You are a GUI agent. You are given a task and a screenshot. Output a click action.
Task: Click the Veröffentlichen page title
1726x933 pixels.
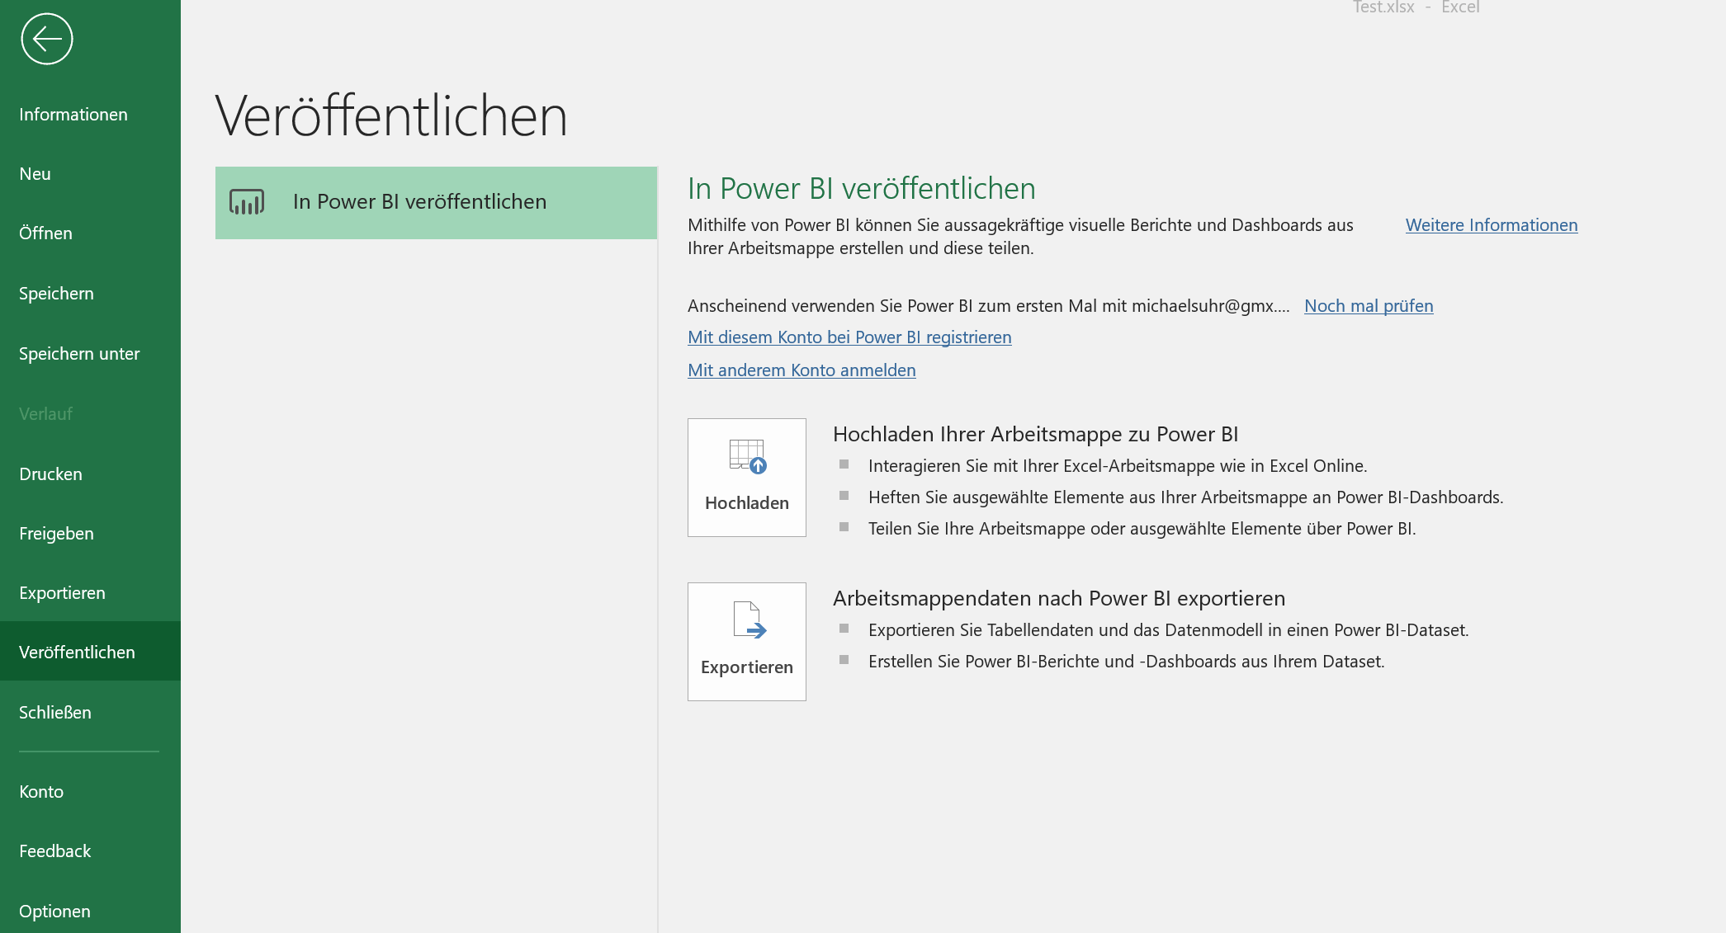point(391,115)
